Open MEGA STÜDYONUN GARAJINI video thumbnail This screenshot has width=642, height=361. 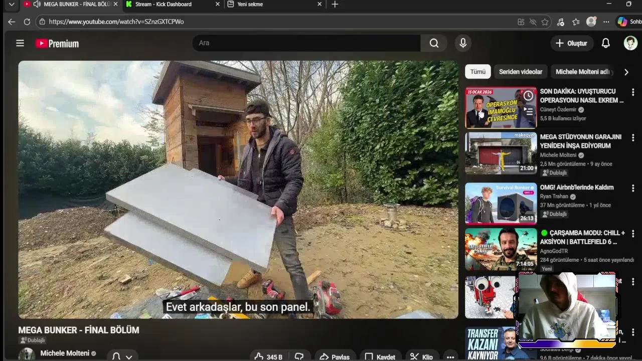[501, 153]
